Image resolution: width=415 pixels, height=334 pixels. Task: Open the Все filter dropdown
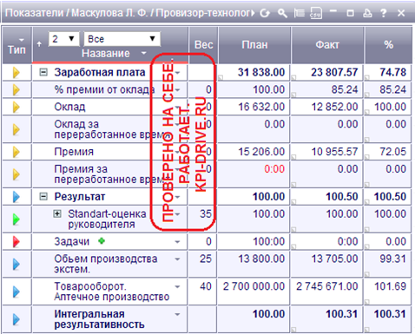[x=122, y=39]
